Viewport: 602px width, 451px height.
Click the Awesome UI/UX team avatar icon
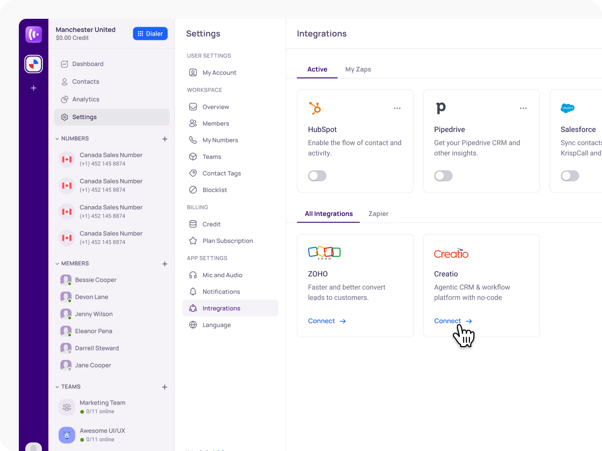(67, 435)
